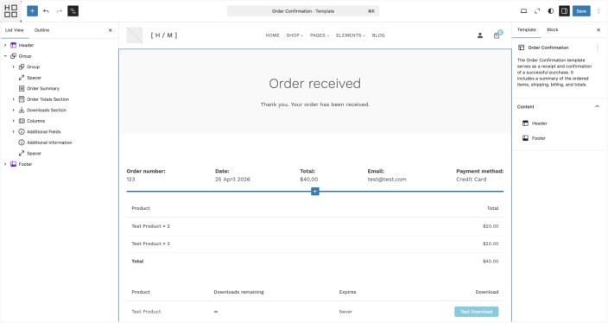Select the Header block icon in list
This screenshot has width=608, height=323.
(x=13, y=46)
